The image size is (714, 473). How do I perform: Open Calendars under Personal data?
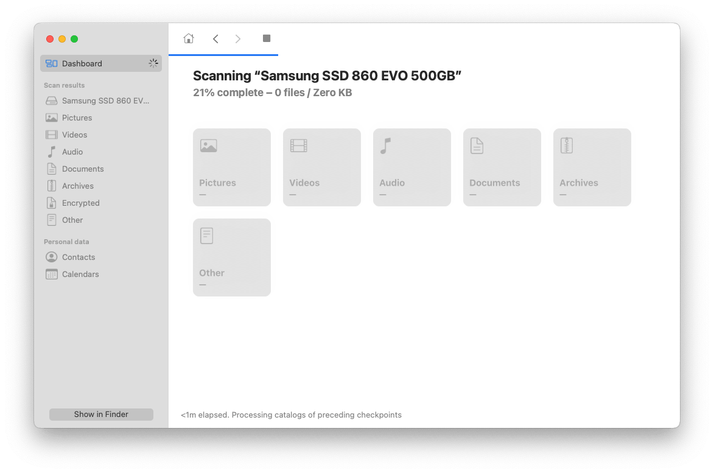pos(101,274)
